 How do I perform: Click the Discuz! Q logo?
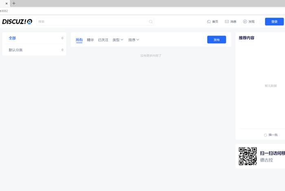pos(17,22)
